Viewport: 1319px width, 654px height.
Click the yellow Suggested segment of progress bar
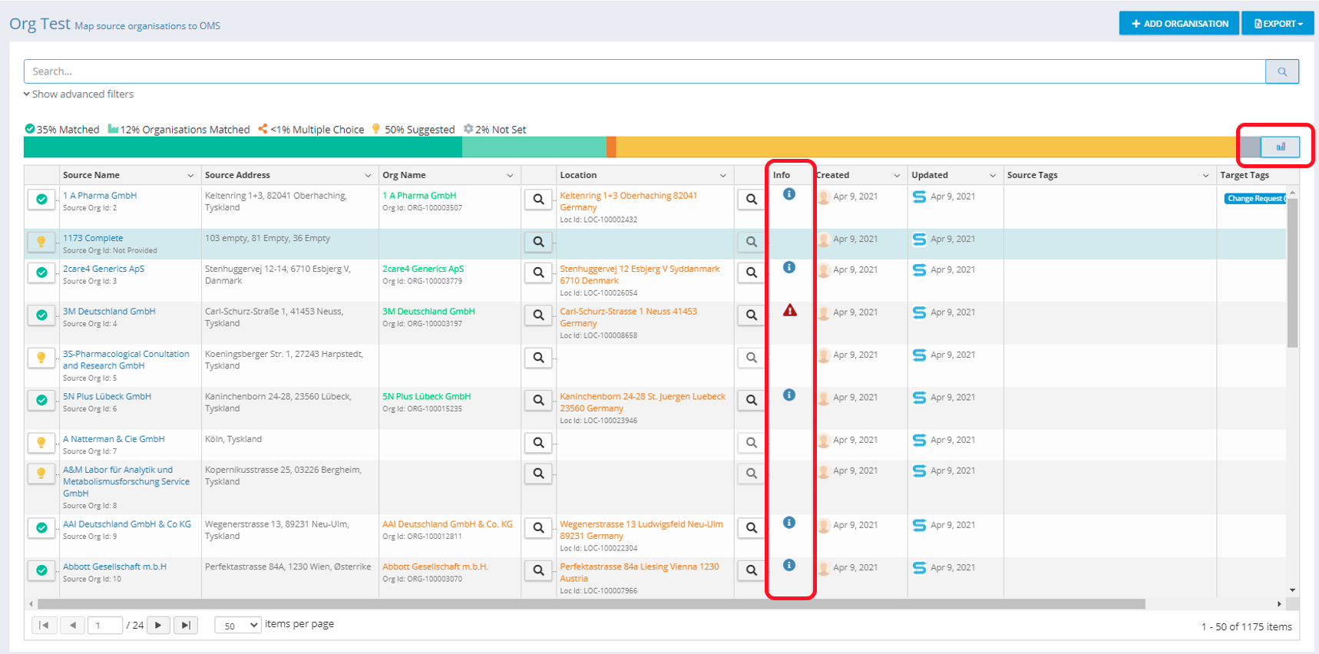921,147
